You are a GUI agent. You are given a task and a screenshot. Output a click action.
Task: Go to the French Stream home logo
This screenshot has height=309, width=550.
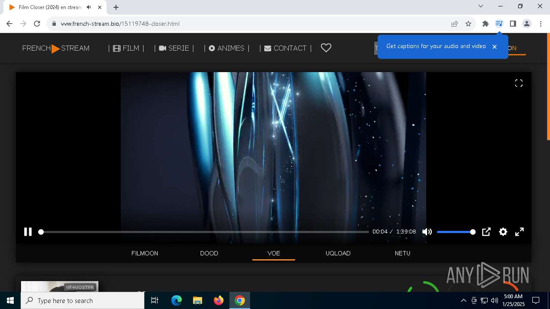point(56,48)
